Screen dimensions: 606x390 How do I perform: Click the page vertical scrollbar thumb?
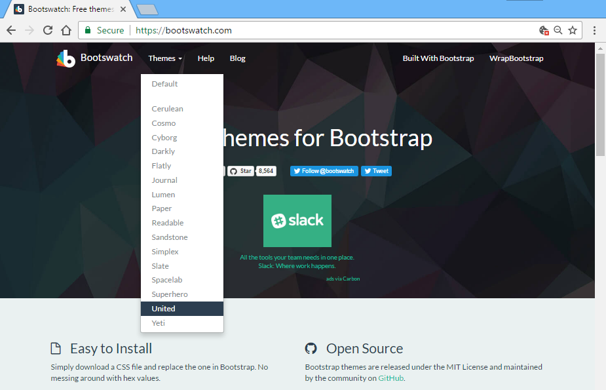point(600,104)
